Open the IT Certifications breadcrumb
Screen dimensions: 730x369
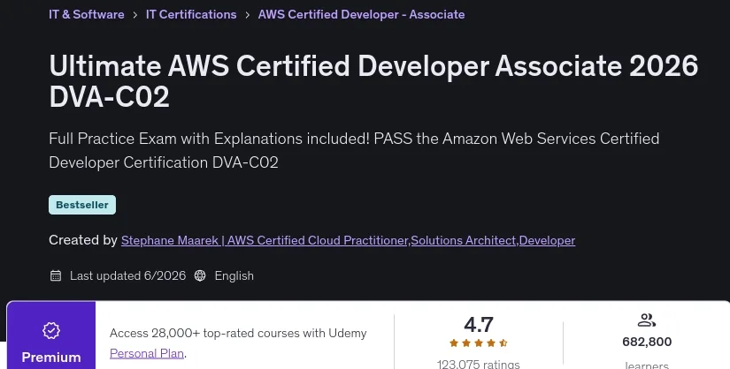tap(191, 14)
